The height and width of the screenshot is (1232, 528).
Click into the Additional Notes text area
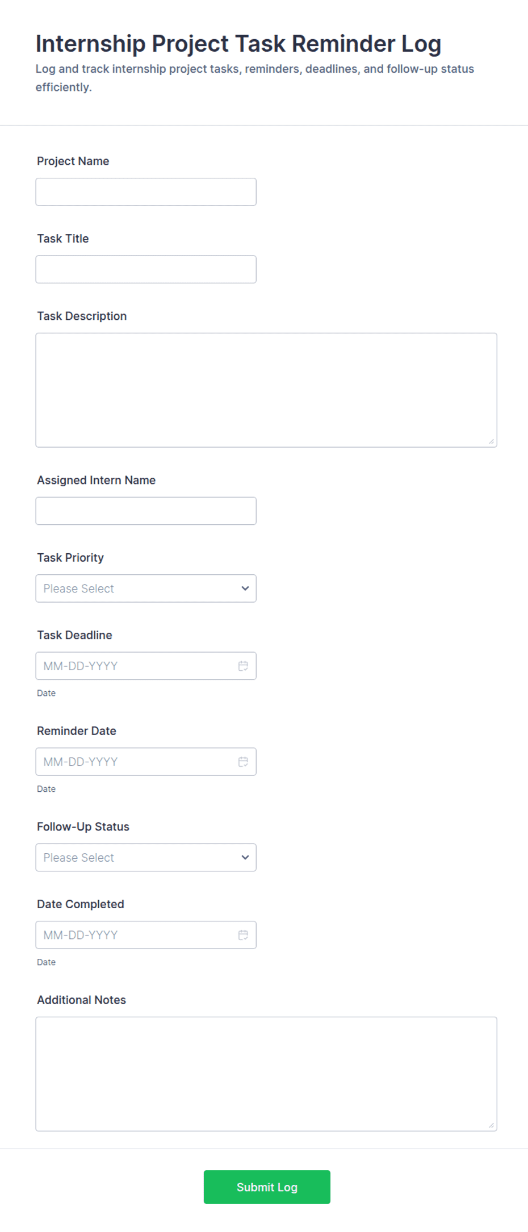click(266, 1074)
